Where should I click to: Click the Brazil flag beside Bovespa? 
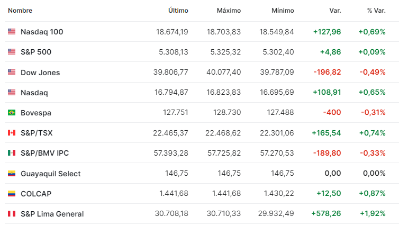coord(12,112)
